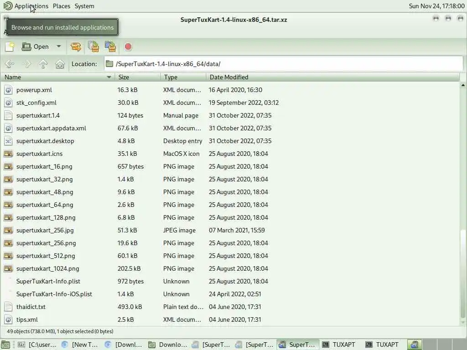Click the Desktop entry type cell
The image size is (467, 350).
pos(182,141)
